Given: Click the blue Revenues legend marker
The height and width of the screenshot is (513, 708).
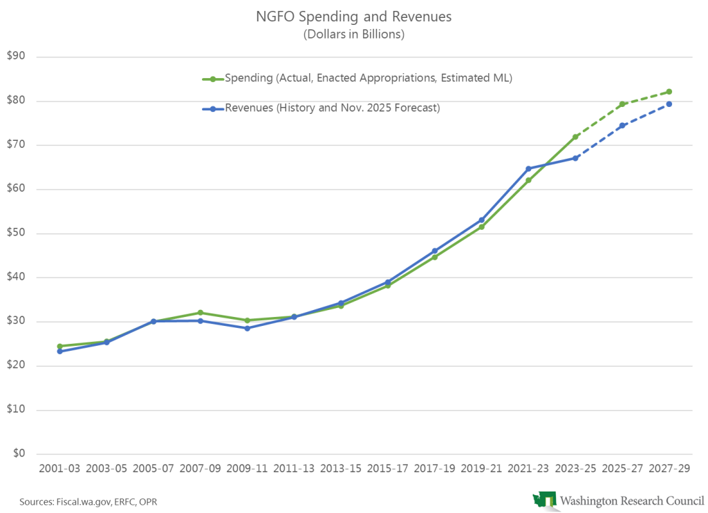Looking at the screenshot, I should tap(213, 108).
